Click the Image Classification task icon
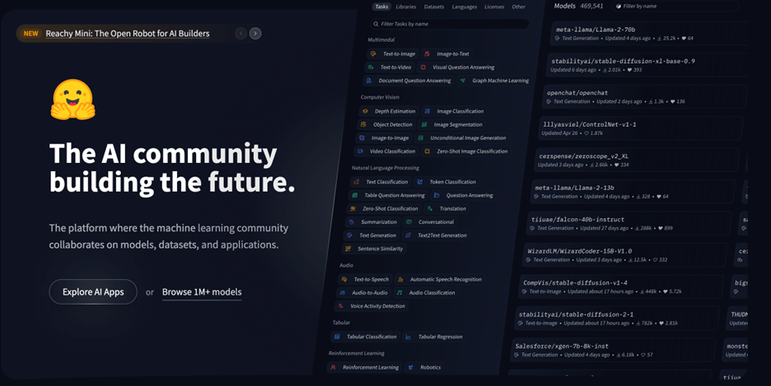Viewport: 771px width, 386px height. coord(428,111)
